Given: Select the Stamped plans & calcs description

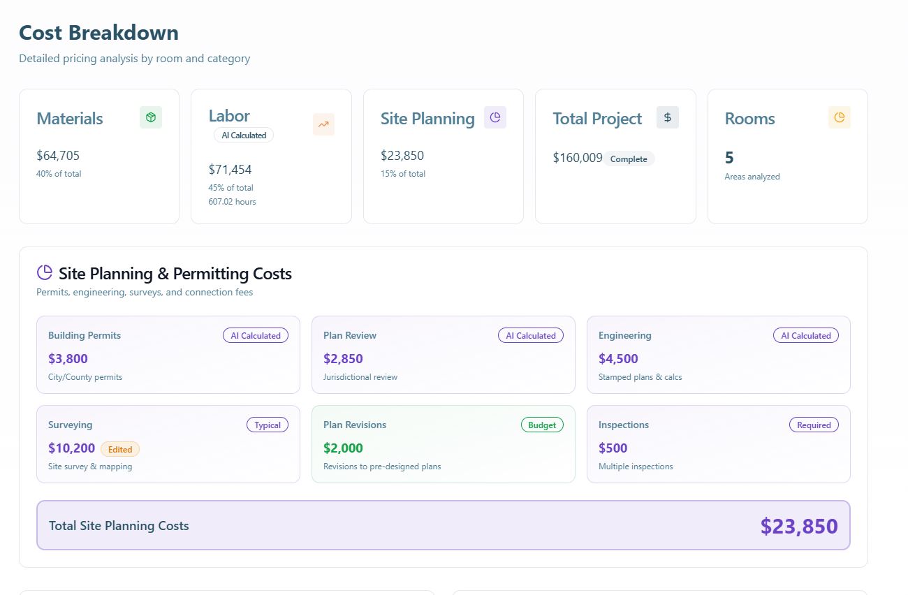Looking at the screenshot, I should tap(640, 377).
